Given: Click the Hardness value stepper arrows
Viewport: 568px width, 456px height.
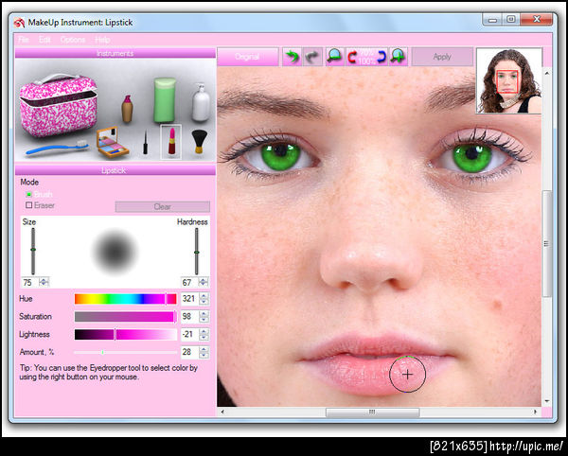Looking at the screenshot, I should (x=204, y=282).
